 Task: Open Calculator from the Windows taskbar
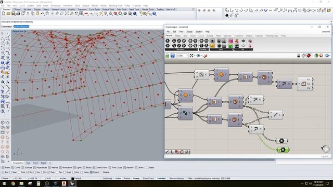[39, 183]
